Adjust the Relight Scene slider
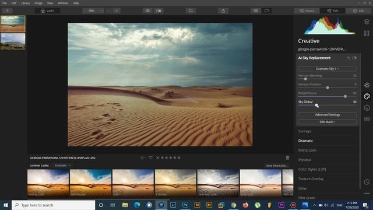373x210 pixels. coord(328,96)
